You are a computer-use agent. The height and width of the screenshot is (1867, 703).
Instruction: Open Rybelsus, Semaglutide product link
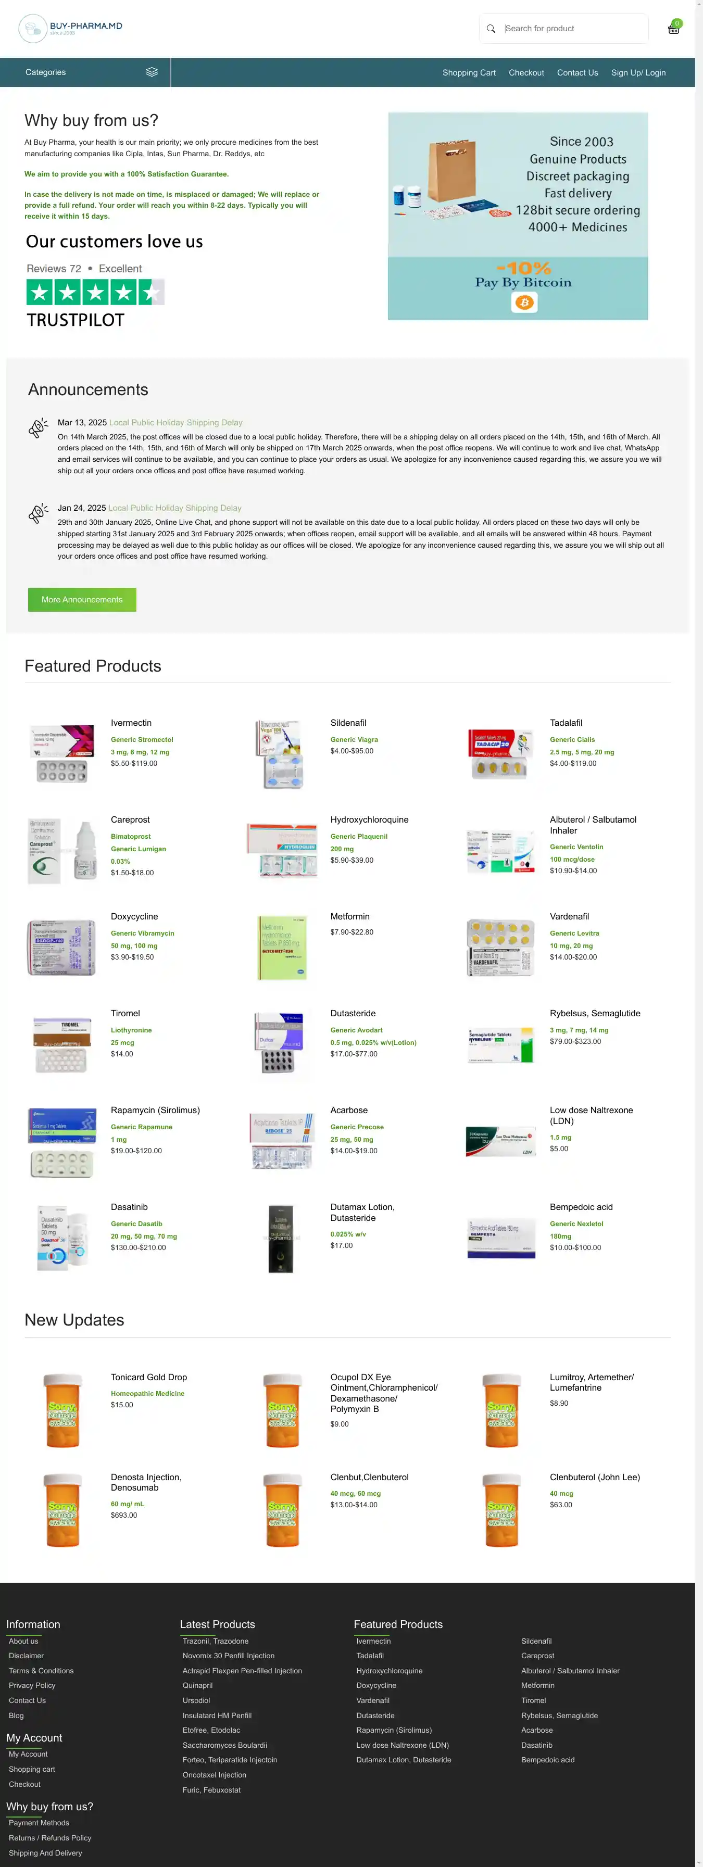[x=594, y=1013]
